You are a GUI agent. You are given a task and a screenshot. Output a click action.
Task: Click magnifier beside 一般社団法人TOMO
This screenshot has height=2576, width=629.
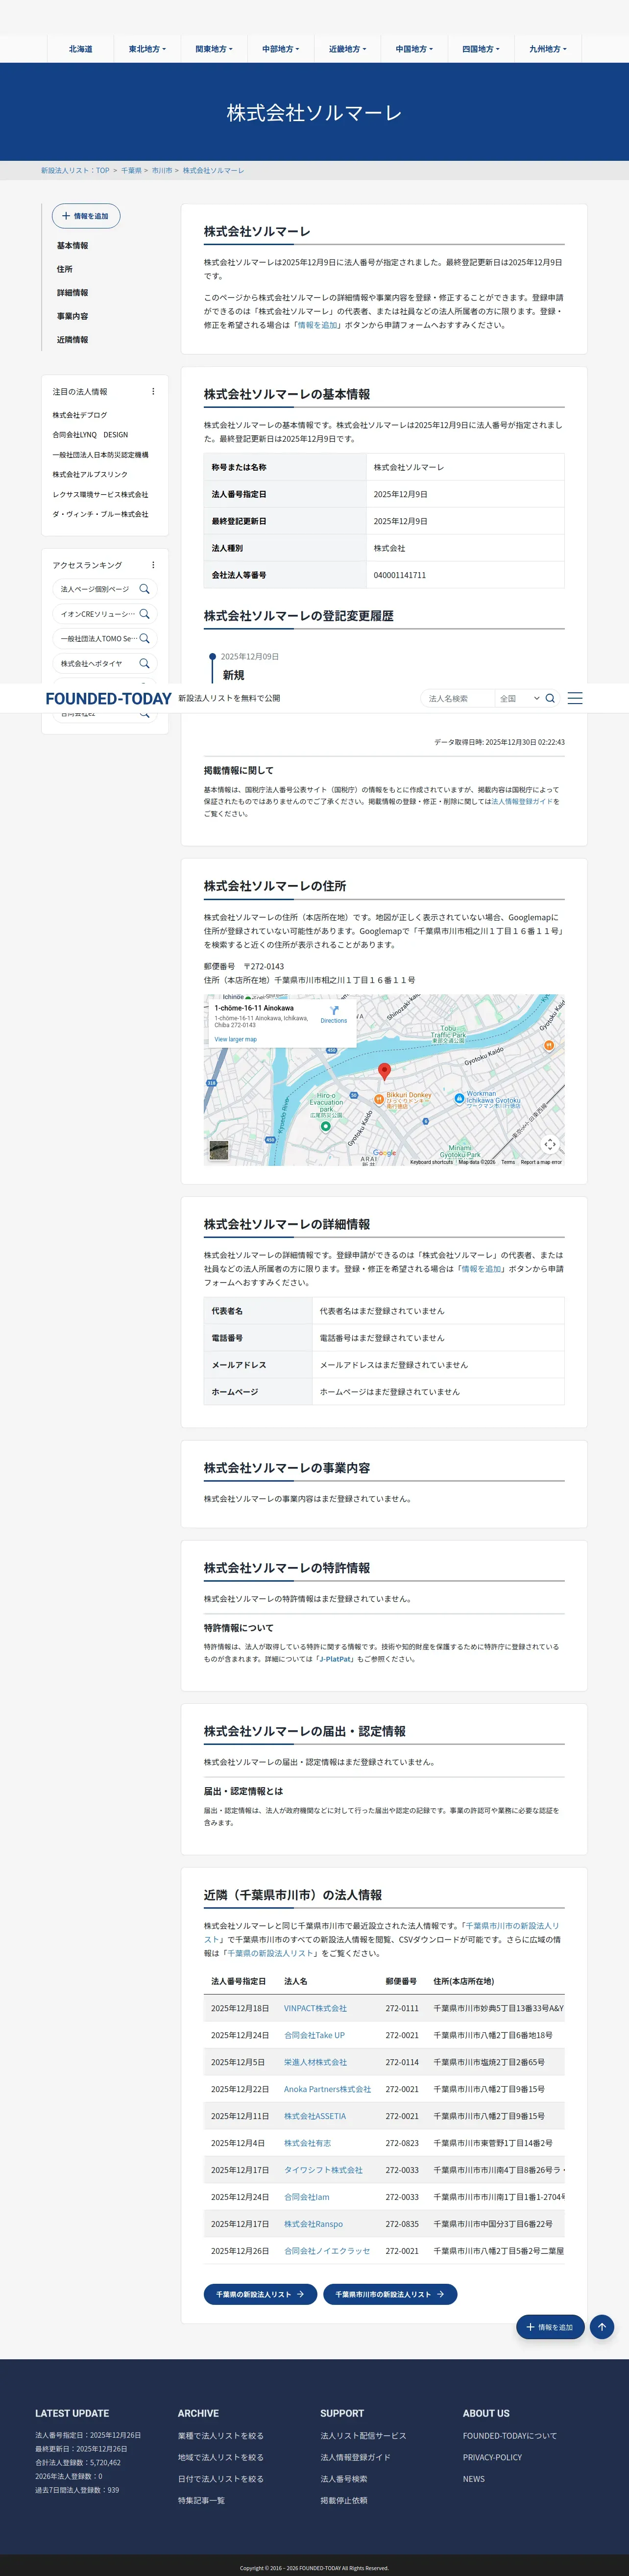click(x=145, y=638)
